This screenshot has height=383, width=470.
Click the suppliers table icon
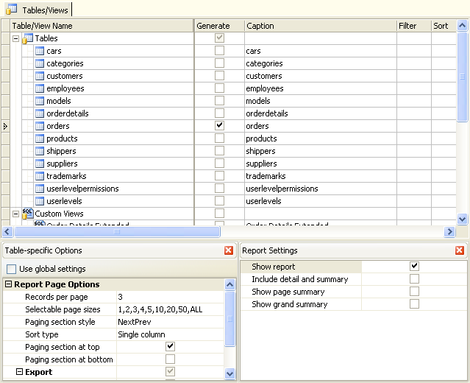coord(40,164)
